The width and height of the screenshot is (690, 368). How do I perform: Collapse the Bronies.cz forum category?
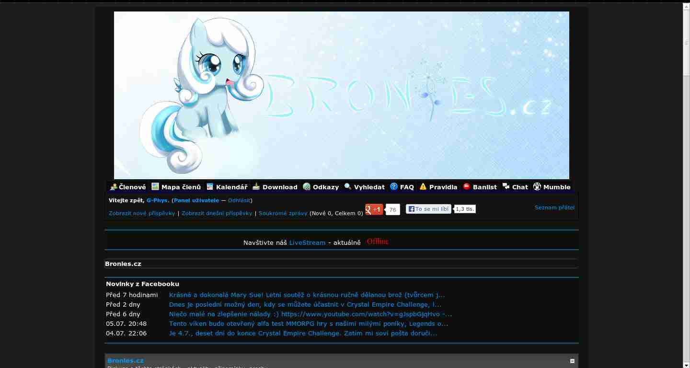point(572,360)
